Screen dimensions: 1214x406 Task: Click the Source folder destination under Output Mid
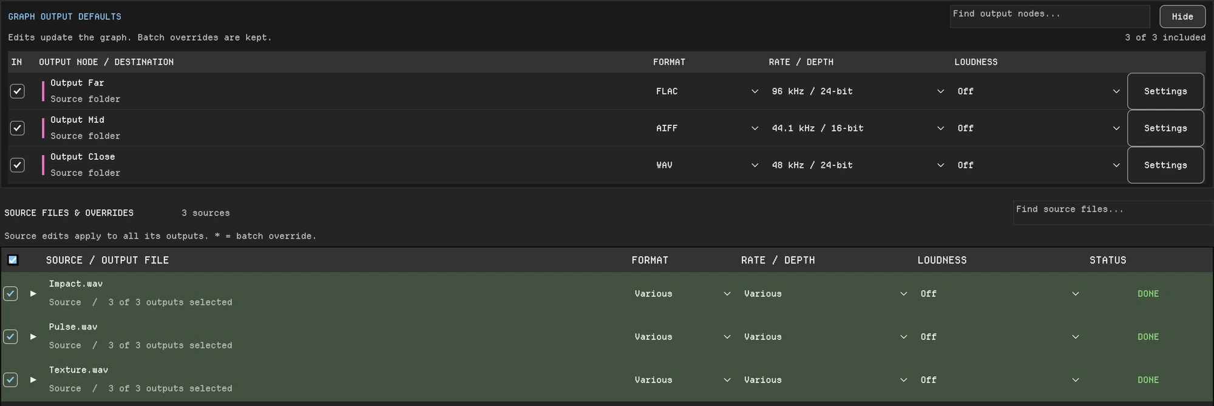coord(85,136)
